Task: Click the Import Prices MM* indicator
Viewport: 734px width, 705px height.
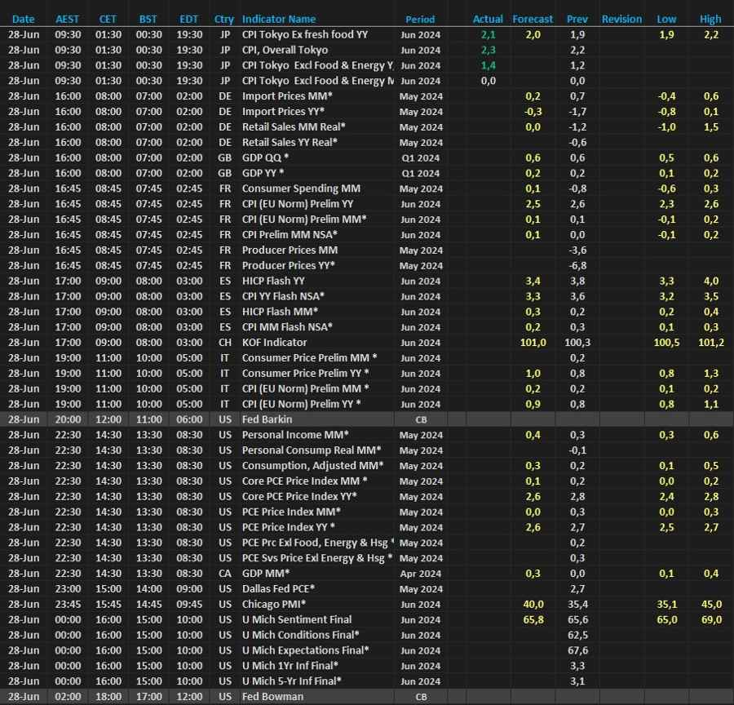Action: click(x=287, y=96)
